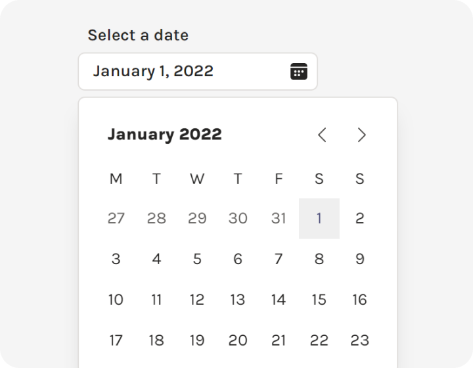
Task: Pick day 8 in the calendar
Action: pyautogui.click(x=319, y=259)
